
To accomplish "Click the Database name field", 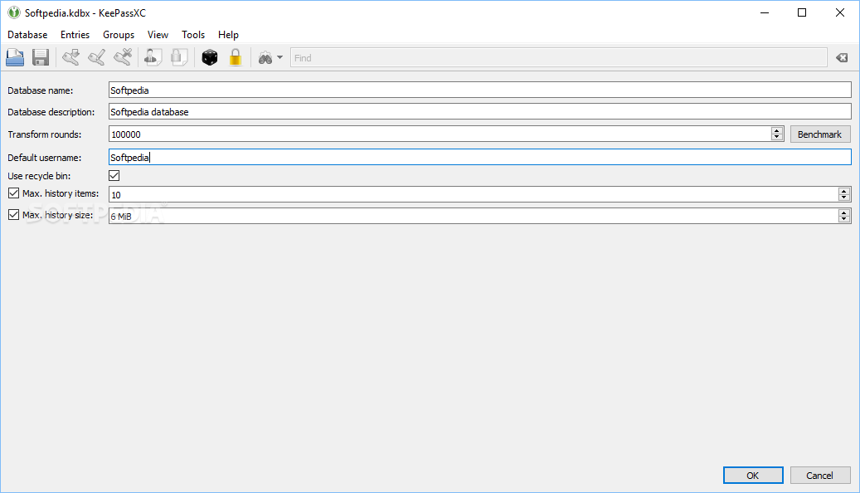I will click(480, 90).
